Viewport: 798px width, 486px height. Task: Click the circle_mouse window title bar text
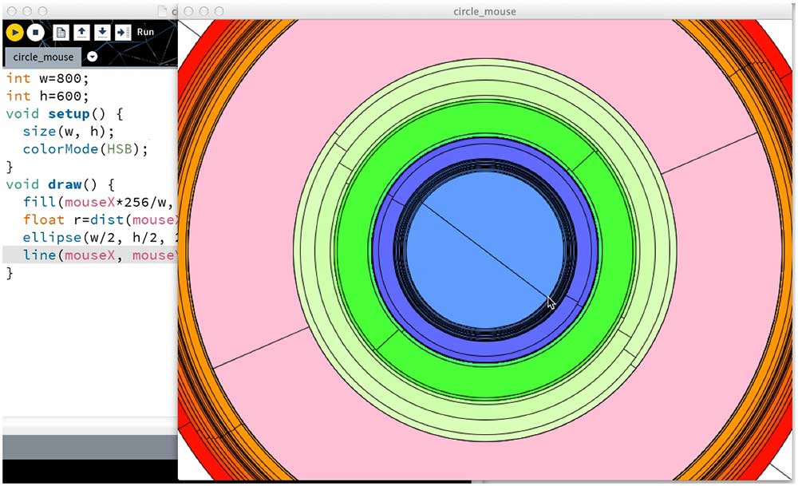pos(484,11)
